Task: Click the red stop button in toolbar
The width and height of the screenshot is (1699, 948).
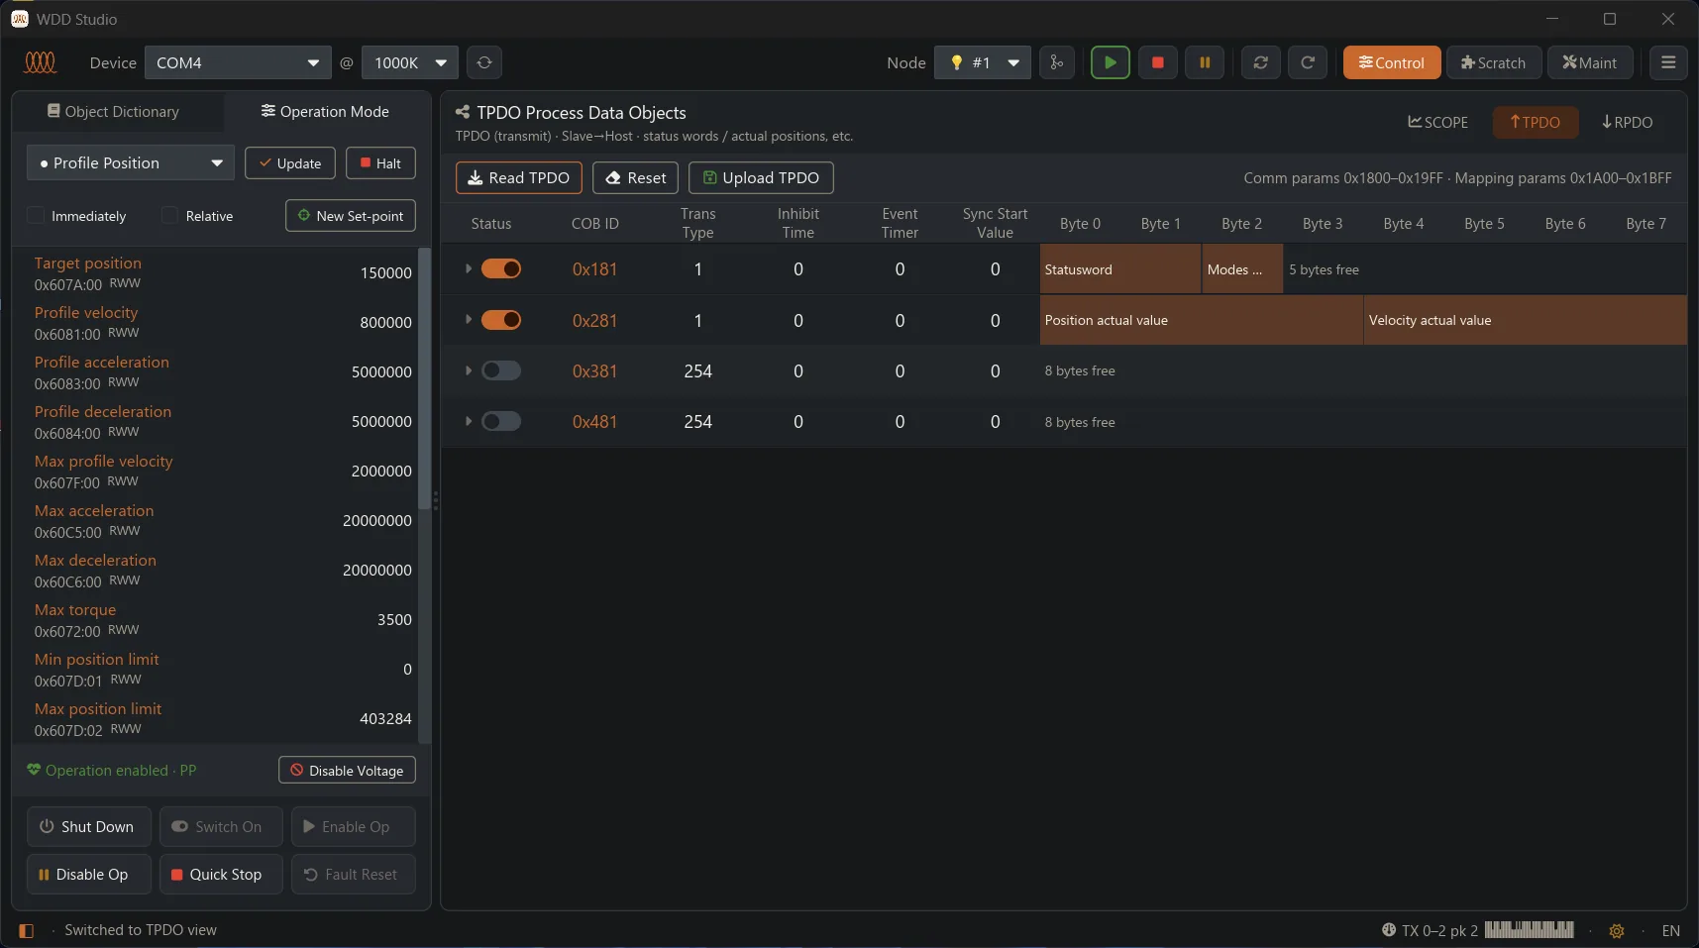Action: click(x=1157, y=62)
